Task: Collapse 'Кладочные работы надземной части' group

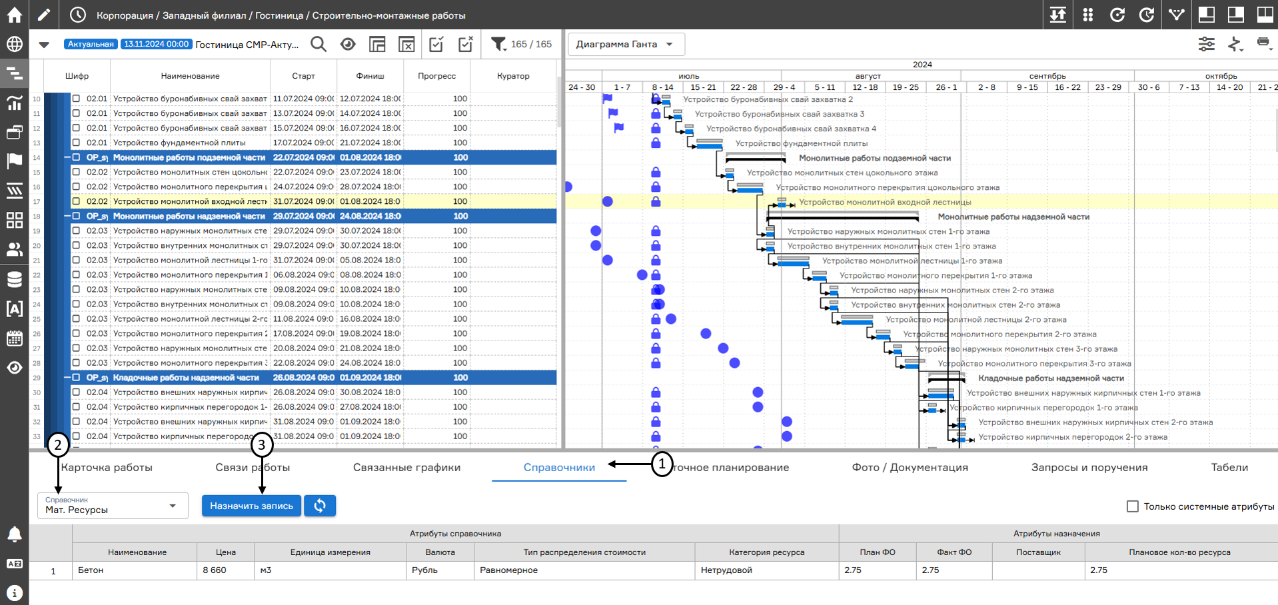Action: pyautogui.click(x=67, y=377)
